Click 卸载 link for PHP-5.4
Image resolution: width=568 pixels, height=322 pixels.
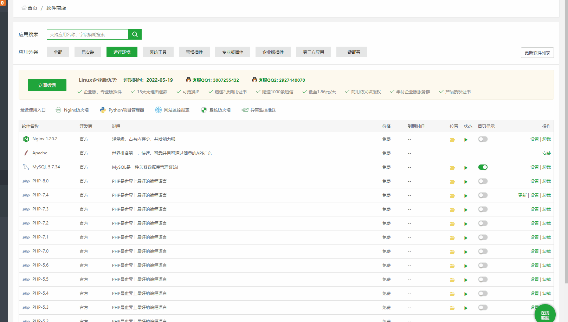pos(547,294)
